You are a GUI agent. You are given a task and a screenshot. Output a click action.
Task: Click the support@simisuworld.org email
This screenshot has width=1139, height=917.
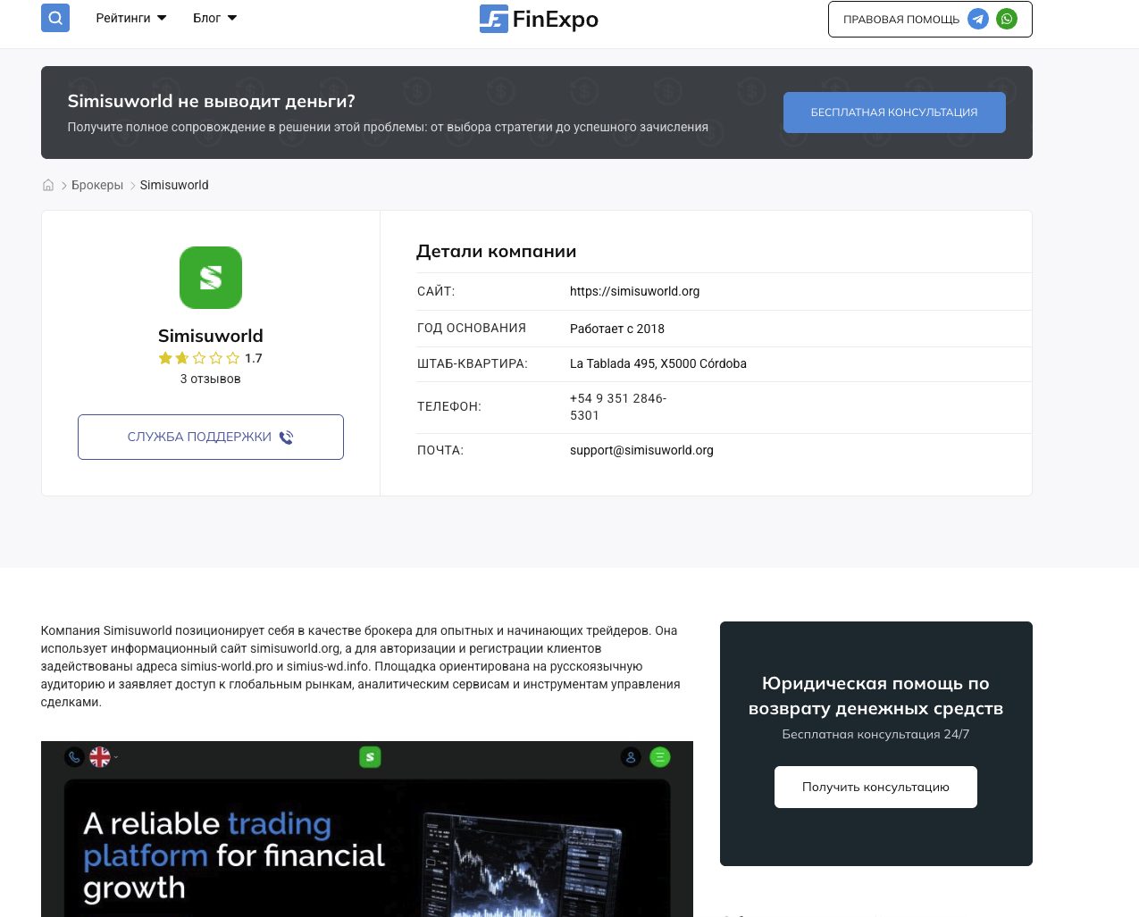pyautogui.click(x=641, y=450)
